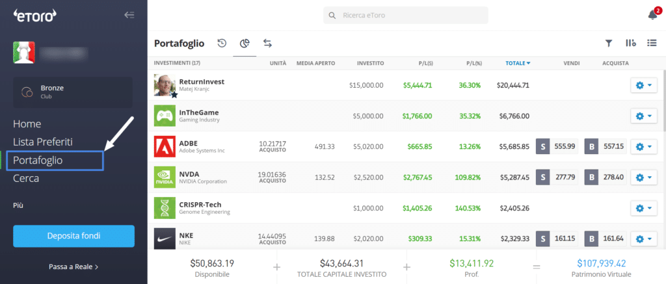
Task: Click the eToro logo
Action: coord(35,16)
